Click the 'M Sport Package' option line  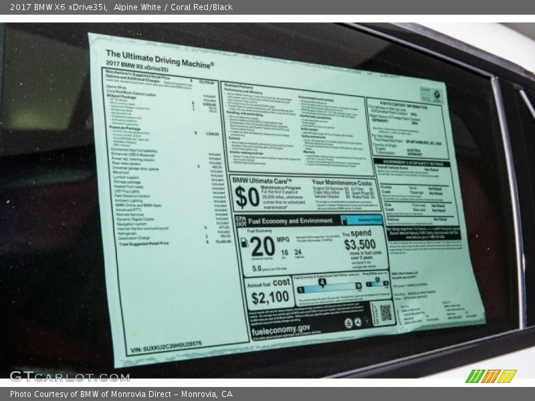point(122,97)
